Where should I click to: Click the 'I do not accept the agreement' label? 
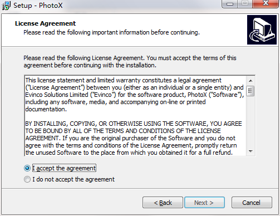73,179
